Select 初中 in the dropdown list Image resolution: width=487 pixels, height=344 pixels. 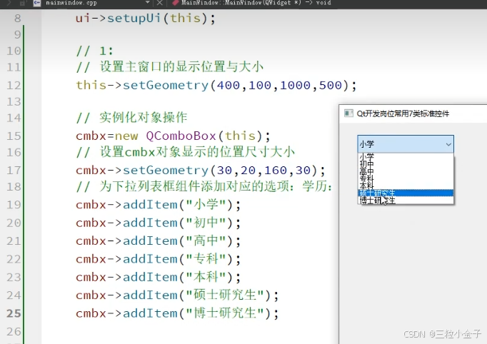click(x=406, y=163)
